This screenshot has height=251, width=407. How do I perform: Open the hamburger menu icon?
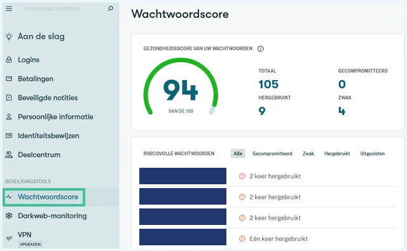pyautogui.click(x=9, y=8)
